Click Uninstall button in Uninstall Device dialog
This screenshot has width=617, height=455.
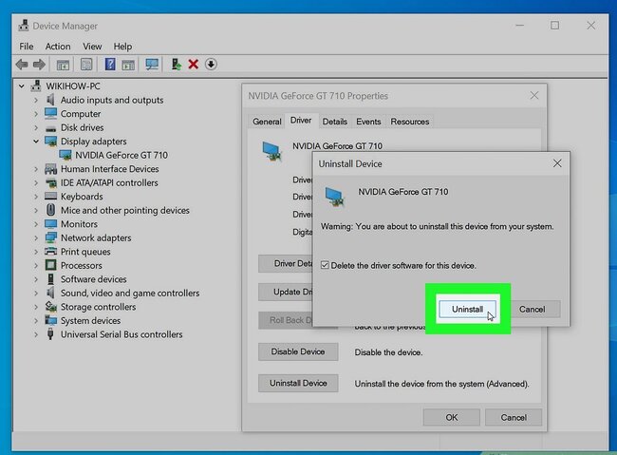pos(467,310)
